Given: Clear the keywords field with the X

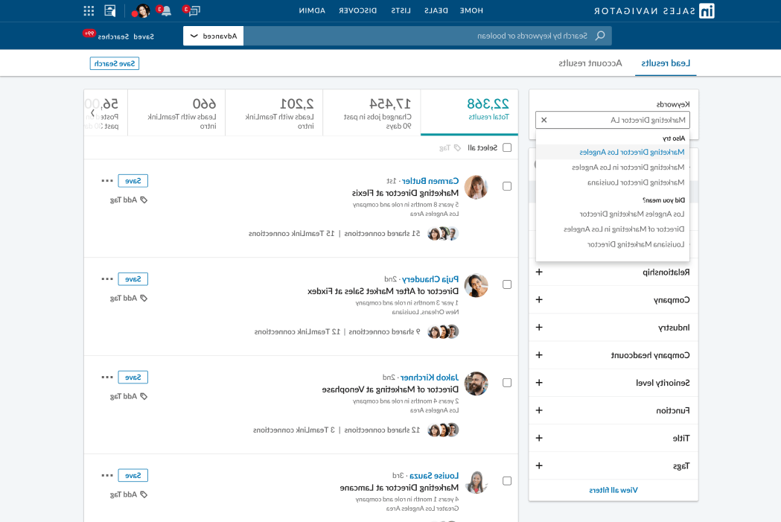Looking at the screenshot, I should tap(544, 120).
